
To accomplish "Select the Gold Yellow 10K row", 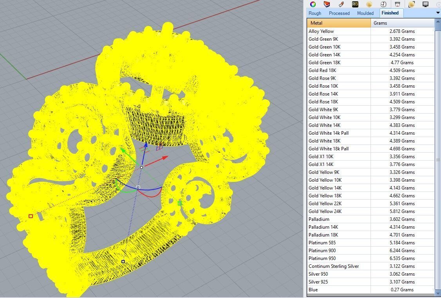I will [x=371, y=180].
